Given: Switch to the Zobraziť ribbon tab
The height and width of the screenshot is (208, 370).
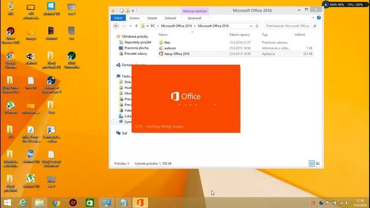Looking at the screenshot, I should click(x=171, y=18).
